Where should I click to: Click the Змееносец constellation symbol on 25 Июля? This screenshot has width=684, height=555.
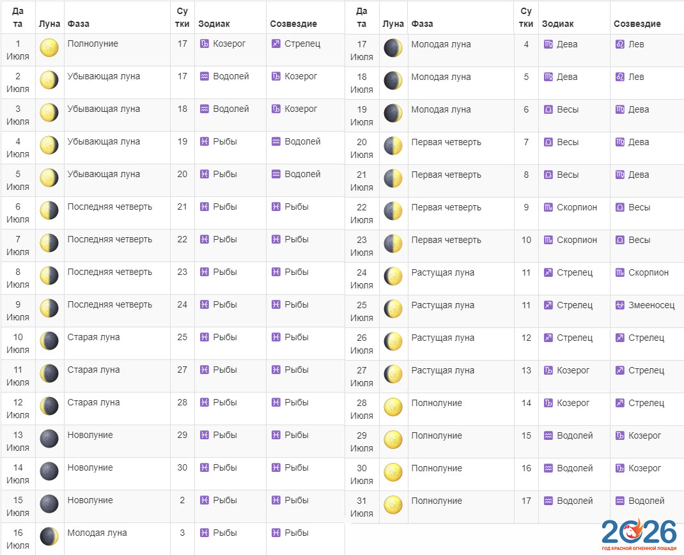click(619, 305)
